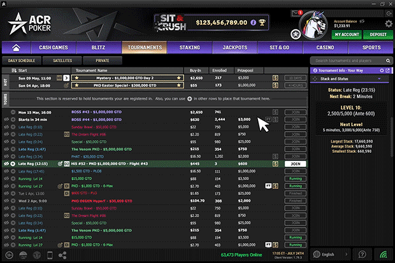This screenshot has height=263, width=395.
Task: Click the D2 badge in HiS #52 row
Action: [66, 164]
